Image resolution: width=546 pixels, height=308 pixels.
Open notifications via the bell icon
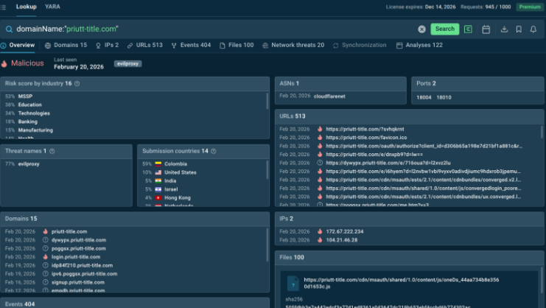click(533, 29)
